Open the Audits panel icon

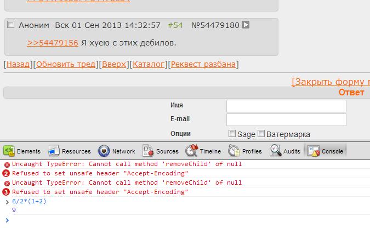pos(275,151)
